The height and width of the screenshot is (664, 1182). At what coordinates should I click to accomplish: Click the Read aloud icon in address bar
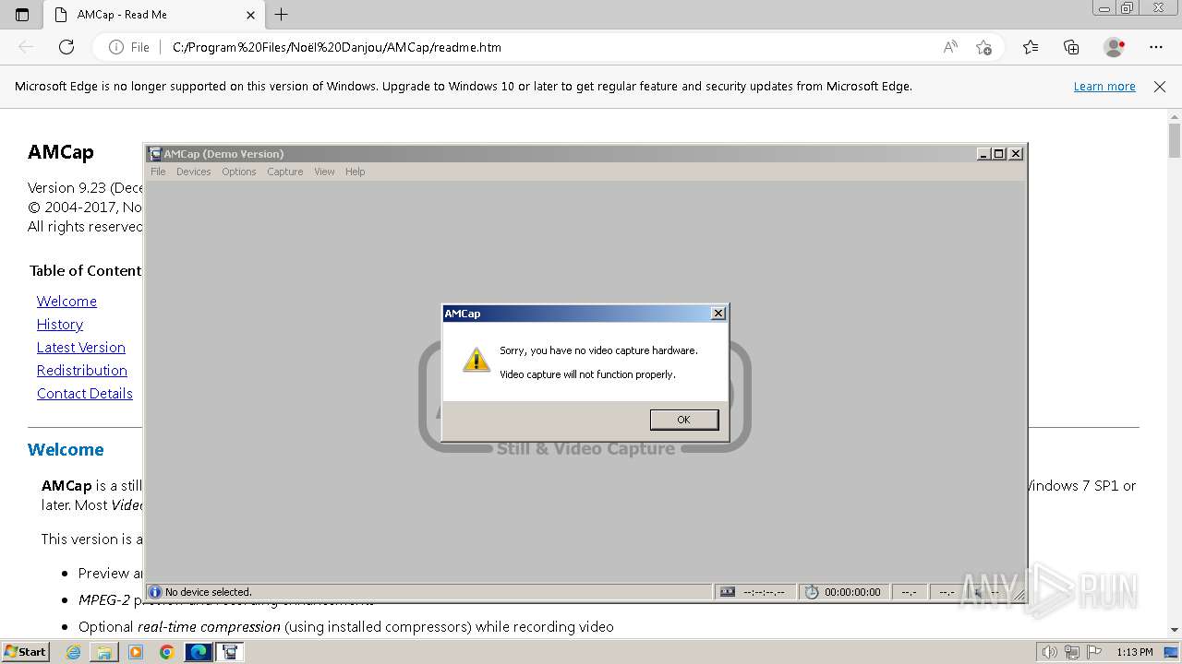pyautogui.click(x=950, y=47)
